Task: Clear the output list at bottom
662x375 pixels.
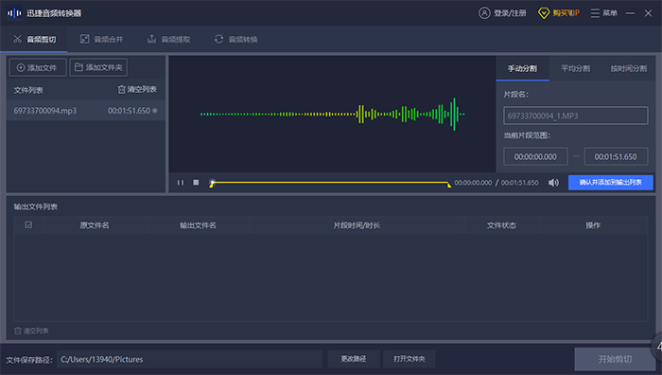Action: click(x=31, y=331)
